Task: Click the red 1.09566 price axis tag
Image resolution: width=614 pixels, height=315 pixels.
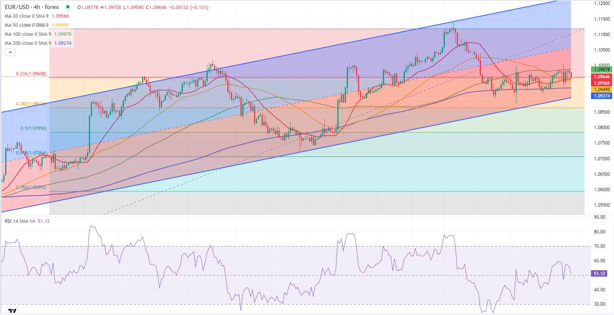Action: (x=602, y=83)
